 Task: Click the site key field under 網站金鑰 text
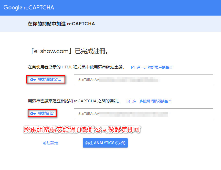coord(143,80)
